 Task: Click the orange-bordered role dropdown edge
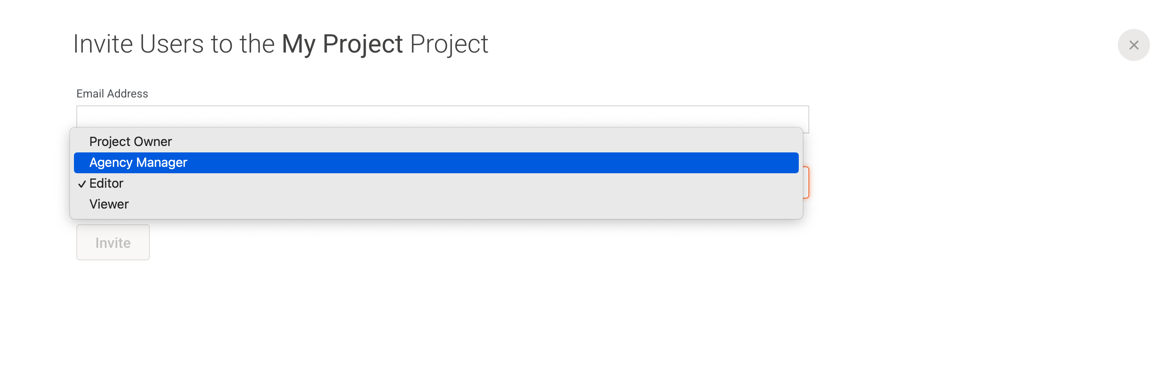[x=806, y=182]
